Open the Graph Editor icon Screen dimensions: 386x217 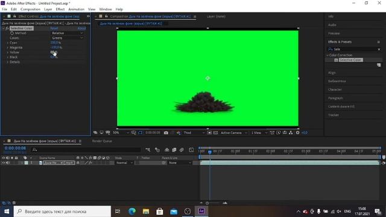tap(191, 149)
